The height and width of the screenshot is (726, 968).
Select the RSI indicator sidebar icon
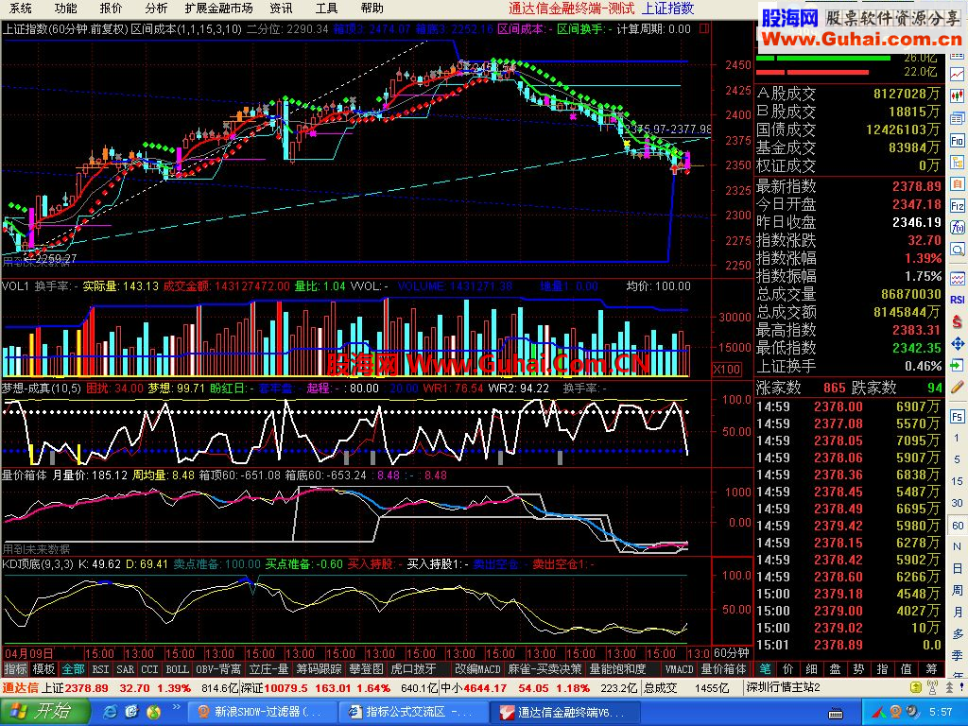[958, 300]
